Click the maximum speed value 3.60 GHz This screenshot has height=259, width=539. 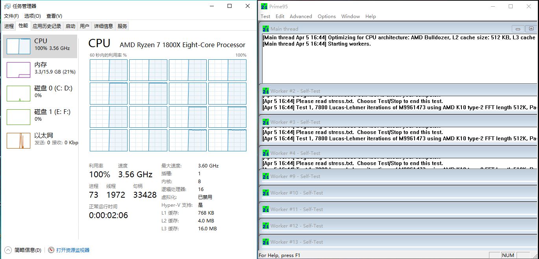point(208,166)
